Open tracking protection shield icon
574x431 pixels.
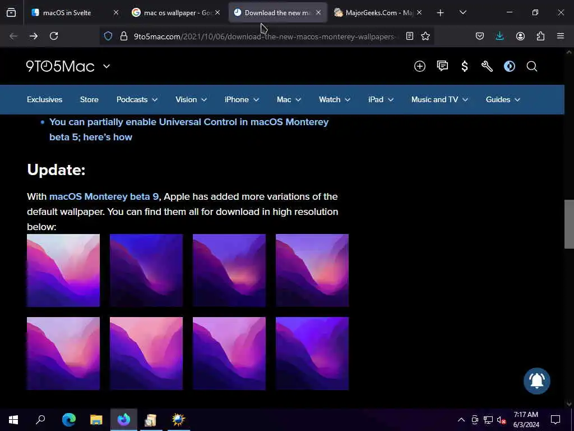click(x=108, y=36)
